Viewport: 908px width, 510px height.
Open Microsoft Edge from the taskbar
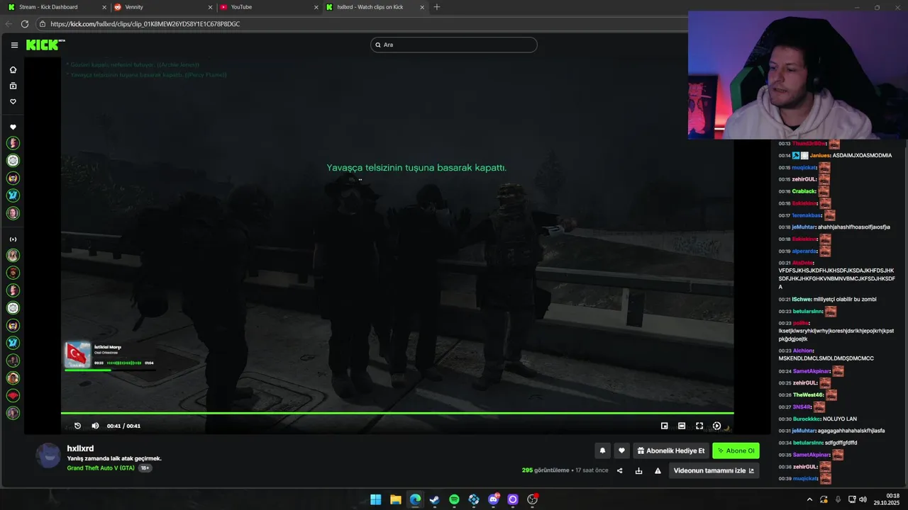(x=415, y=499)
